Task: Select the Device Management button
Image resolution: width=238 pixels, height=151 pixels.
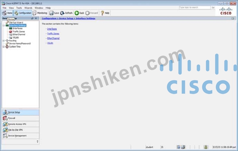Action: coord(21,136)
